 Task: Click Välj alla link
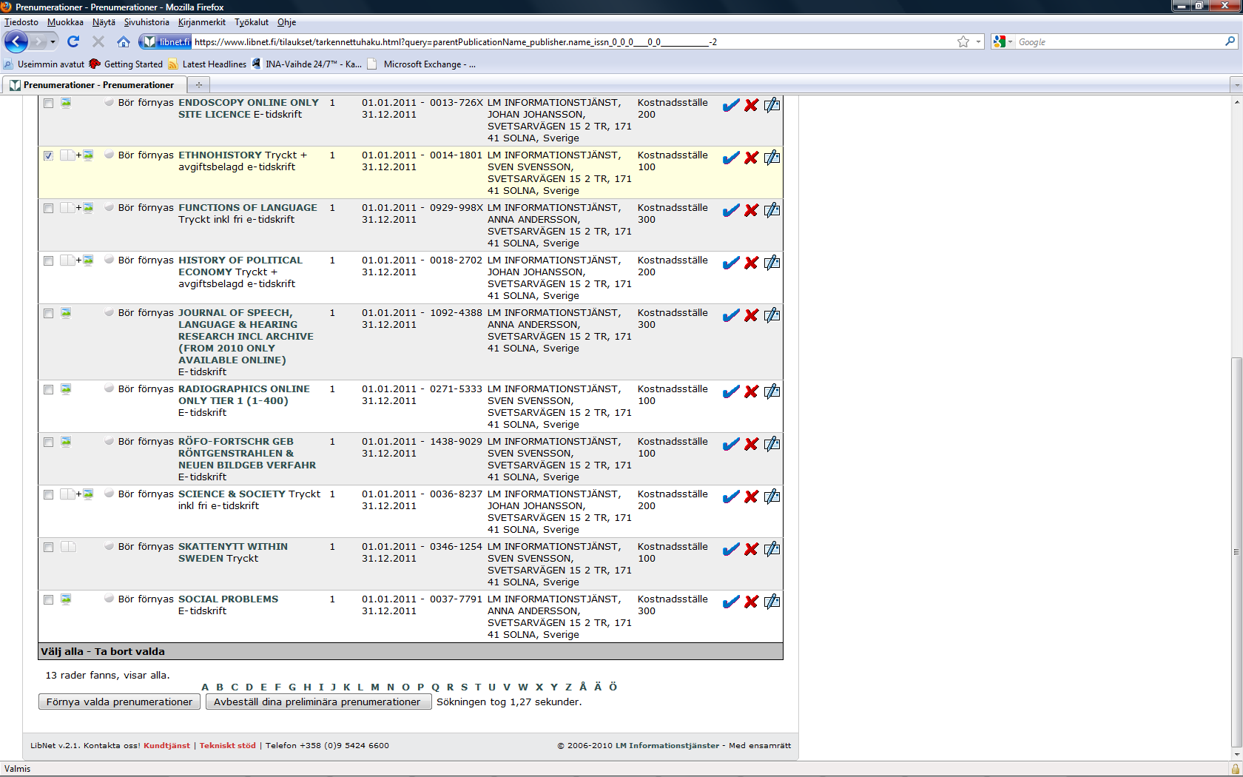point(62,652)
